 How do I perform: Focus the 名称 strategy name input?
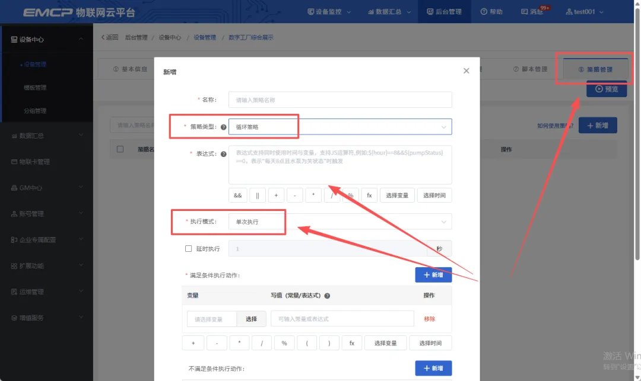coord(340,100)
